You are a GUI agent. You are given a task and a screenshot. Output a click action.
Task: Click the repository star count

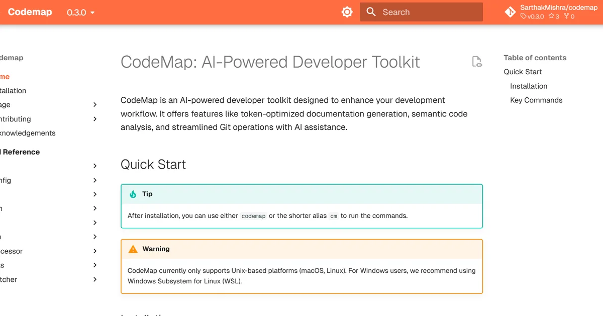(554, 17)
